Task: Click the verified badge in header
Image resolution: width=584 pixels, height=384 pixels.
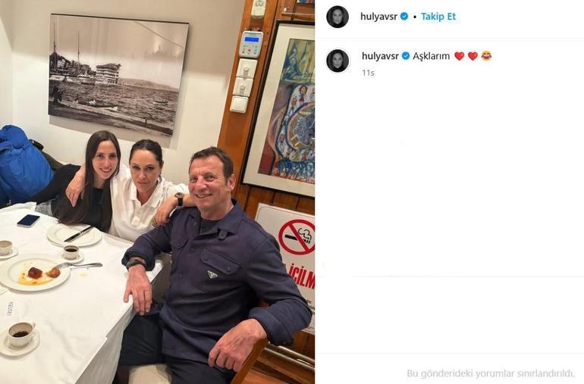Action: pyautogui.click(x=404, y=17)
